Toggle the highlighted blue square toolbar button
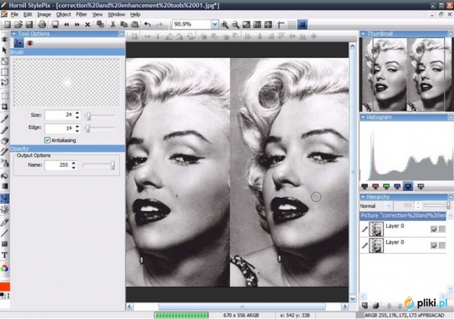454x319 pixels. 302,25
